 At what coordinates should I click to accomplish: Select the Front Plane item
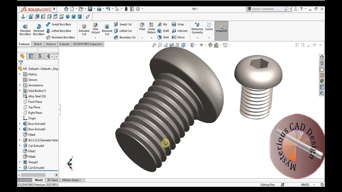(x=32, y=102)
